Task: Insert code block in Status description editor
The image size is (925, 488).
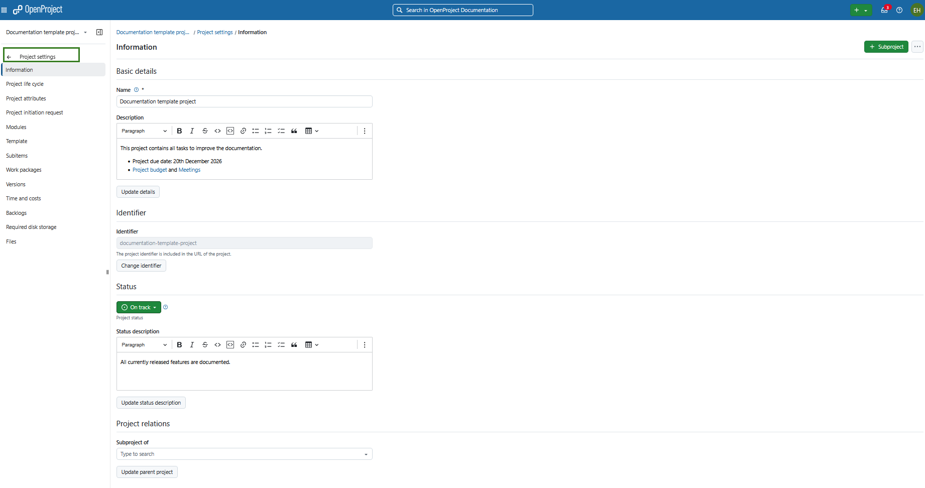Action: pos(230,345)
